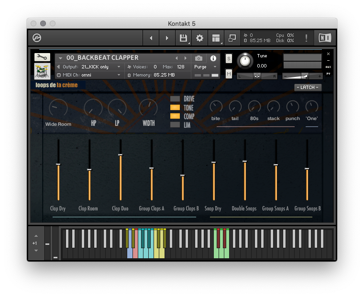Viewport: 364px width, 297px height.
Task: Click the Voices count value 0
Action: [155, 67]
